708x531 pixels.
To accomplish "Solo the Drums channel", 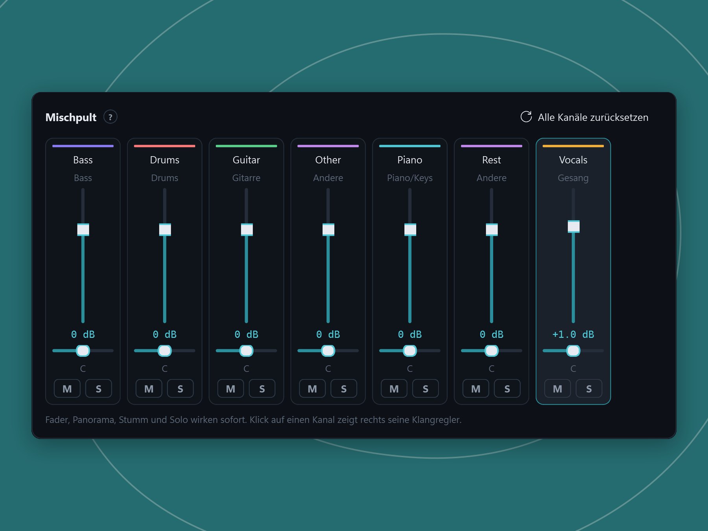I will (180, 389).
